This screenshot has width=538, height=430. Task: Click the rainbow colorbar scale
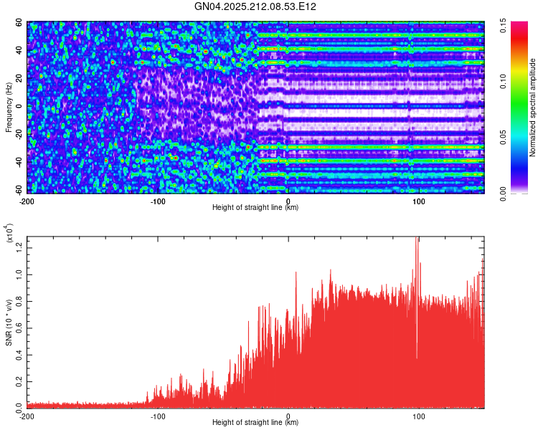[519, 107]
